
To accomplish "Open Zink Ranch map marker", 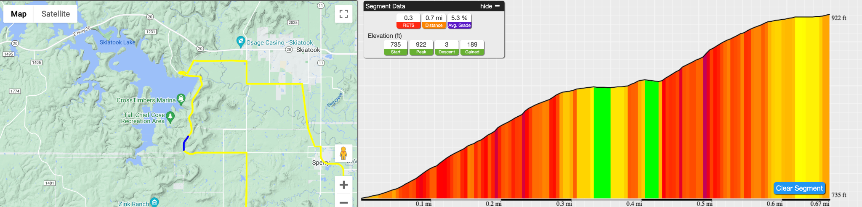I will (154, 202).
